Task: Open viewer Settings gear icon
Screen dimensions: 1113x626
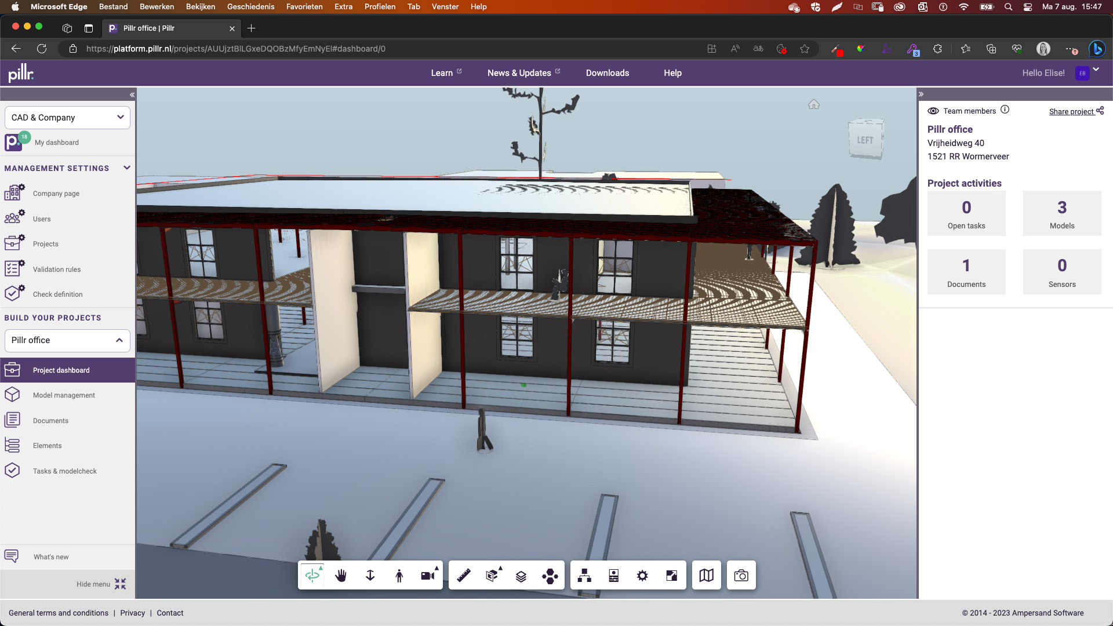Action: tap(642, 575)
